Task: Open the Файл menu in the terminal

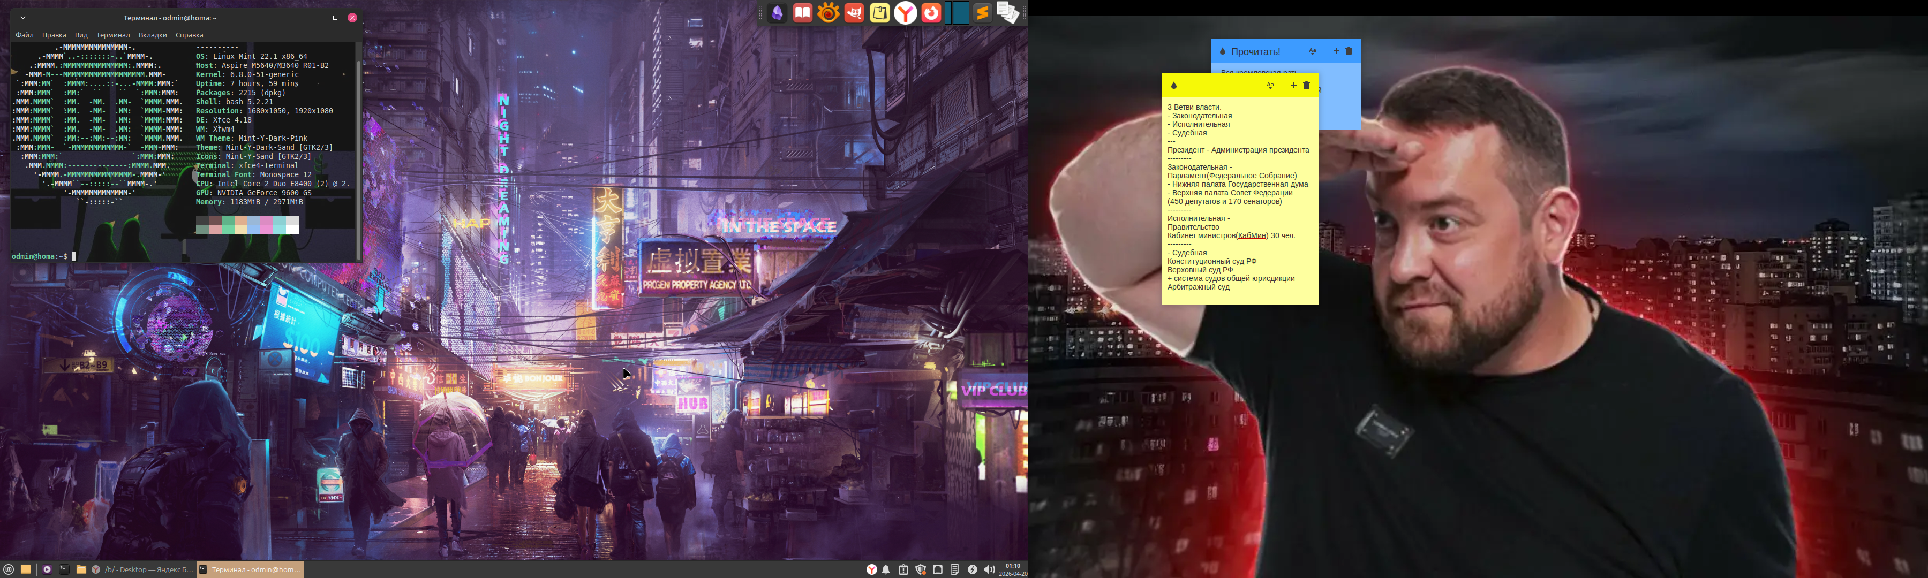Action: coord(25,35)
